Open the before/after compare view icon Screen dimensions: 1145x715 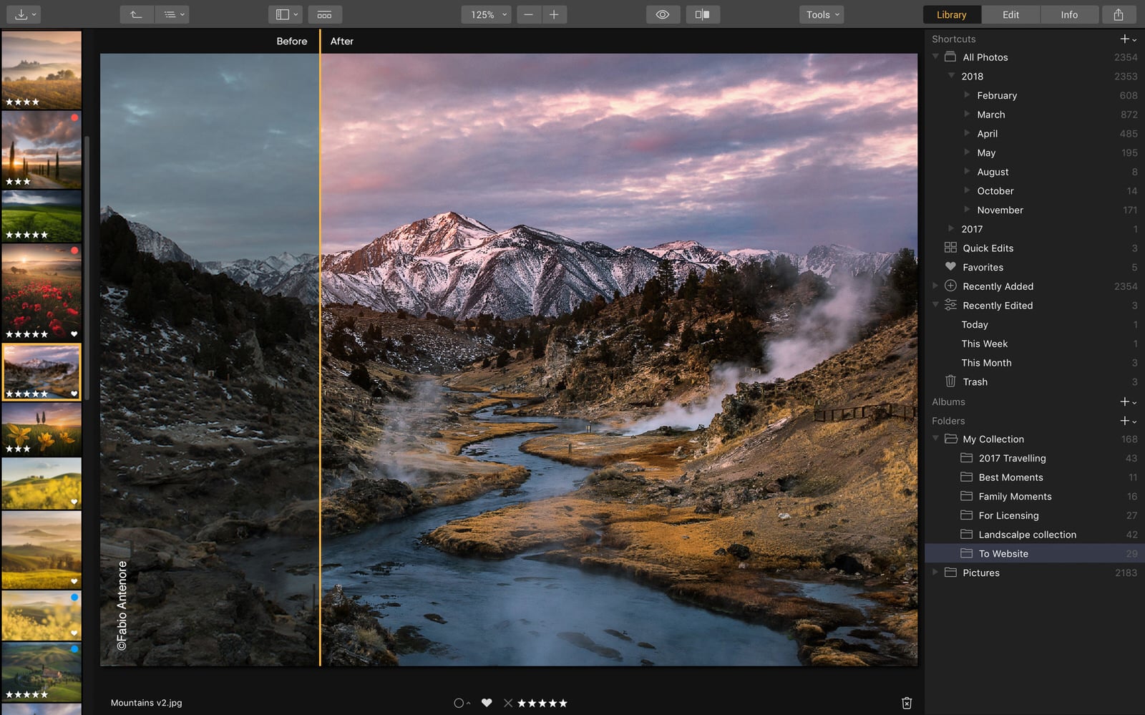click(702, 14)
